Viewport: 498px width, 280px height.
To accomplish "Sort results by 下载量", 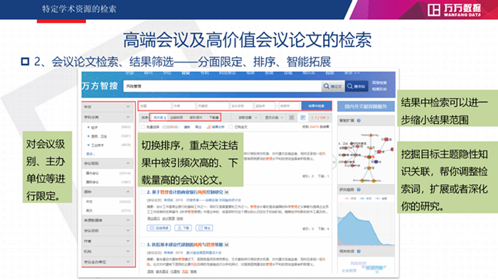I will [213, 118].
